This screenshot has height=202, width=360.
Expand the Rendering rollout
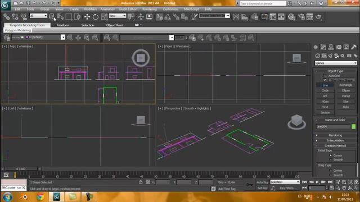pyautogui.click(x=335, y=135)
